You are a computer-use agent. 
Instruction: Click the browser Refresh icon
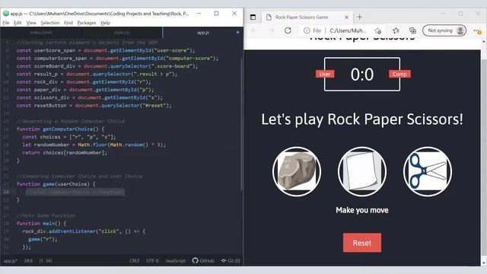point(288,30)
